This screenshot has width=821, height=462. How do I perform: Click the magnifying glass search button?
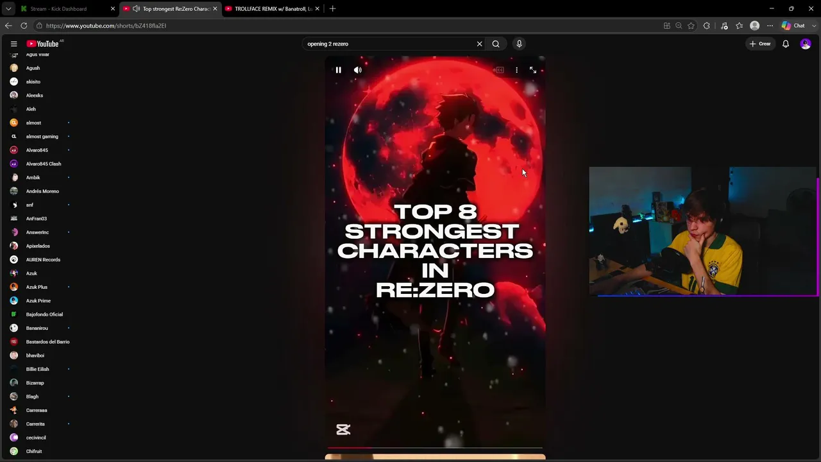pyautogui.click(x=496, y=44)
